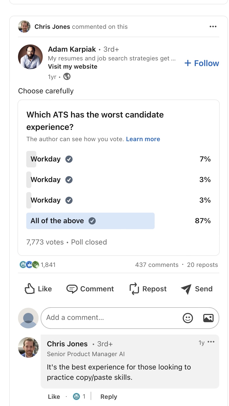Open the 437 comments link
Screen dimensions: 229x406
[x=157, y=265]
